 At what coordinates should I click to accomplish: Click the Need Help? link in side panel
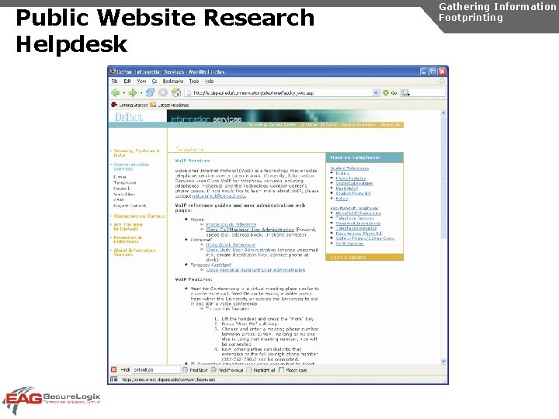pyautogui.click(x=346, y=188)
